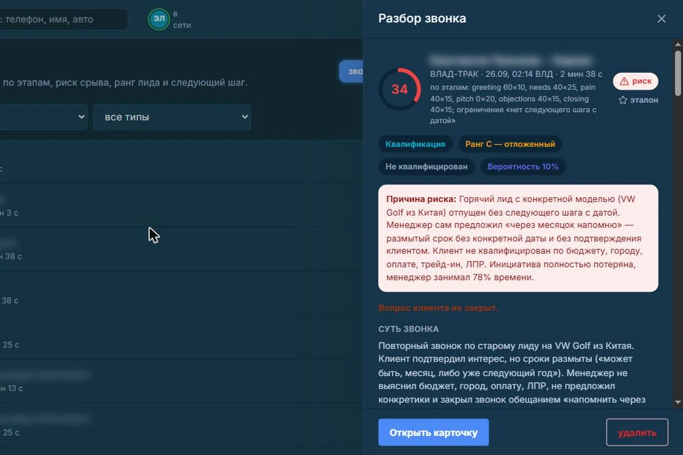Click the «Разбор звонка» title
Image resolution: width=683 pixels, height=455 pixels.
point(422,18)
